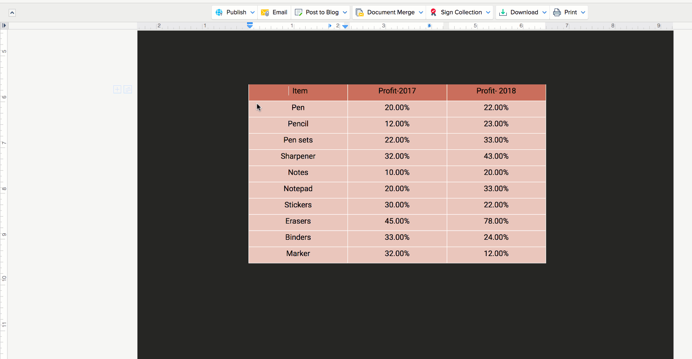Click the Sign Collection ribbon icon
Screen dimensions: 692x359
[x=433, y=13]
